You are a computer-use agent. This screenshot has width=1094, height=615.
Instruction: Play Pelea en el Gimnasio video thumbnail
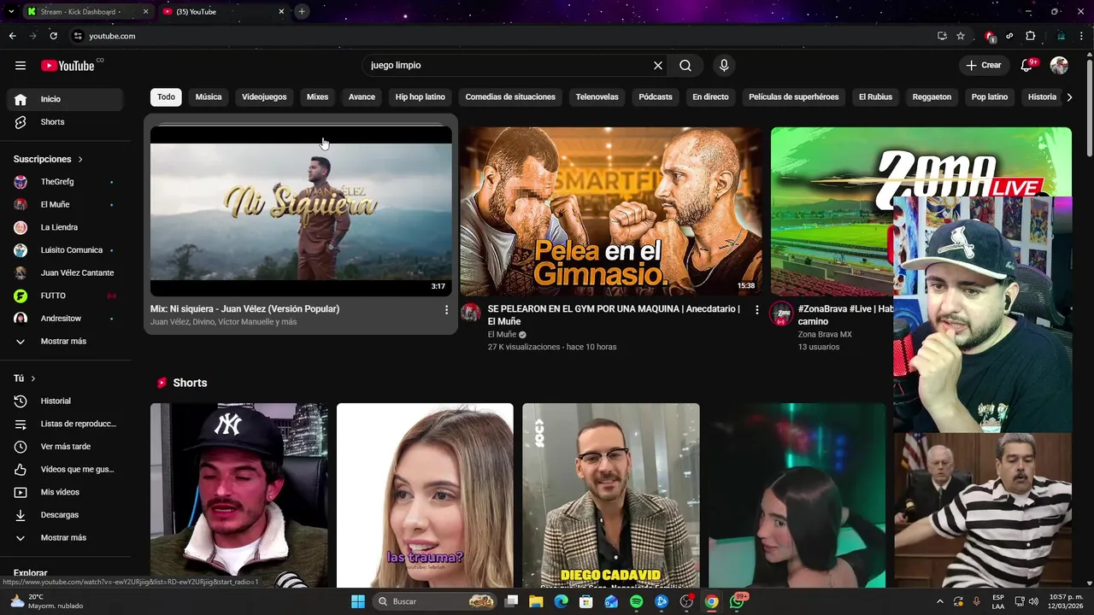(610, 211)
